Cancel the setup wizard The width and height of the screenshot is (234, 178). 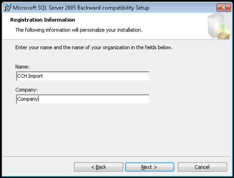tap(202, 167)
